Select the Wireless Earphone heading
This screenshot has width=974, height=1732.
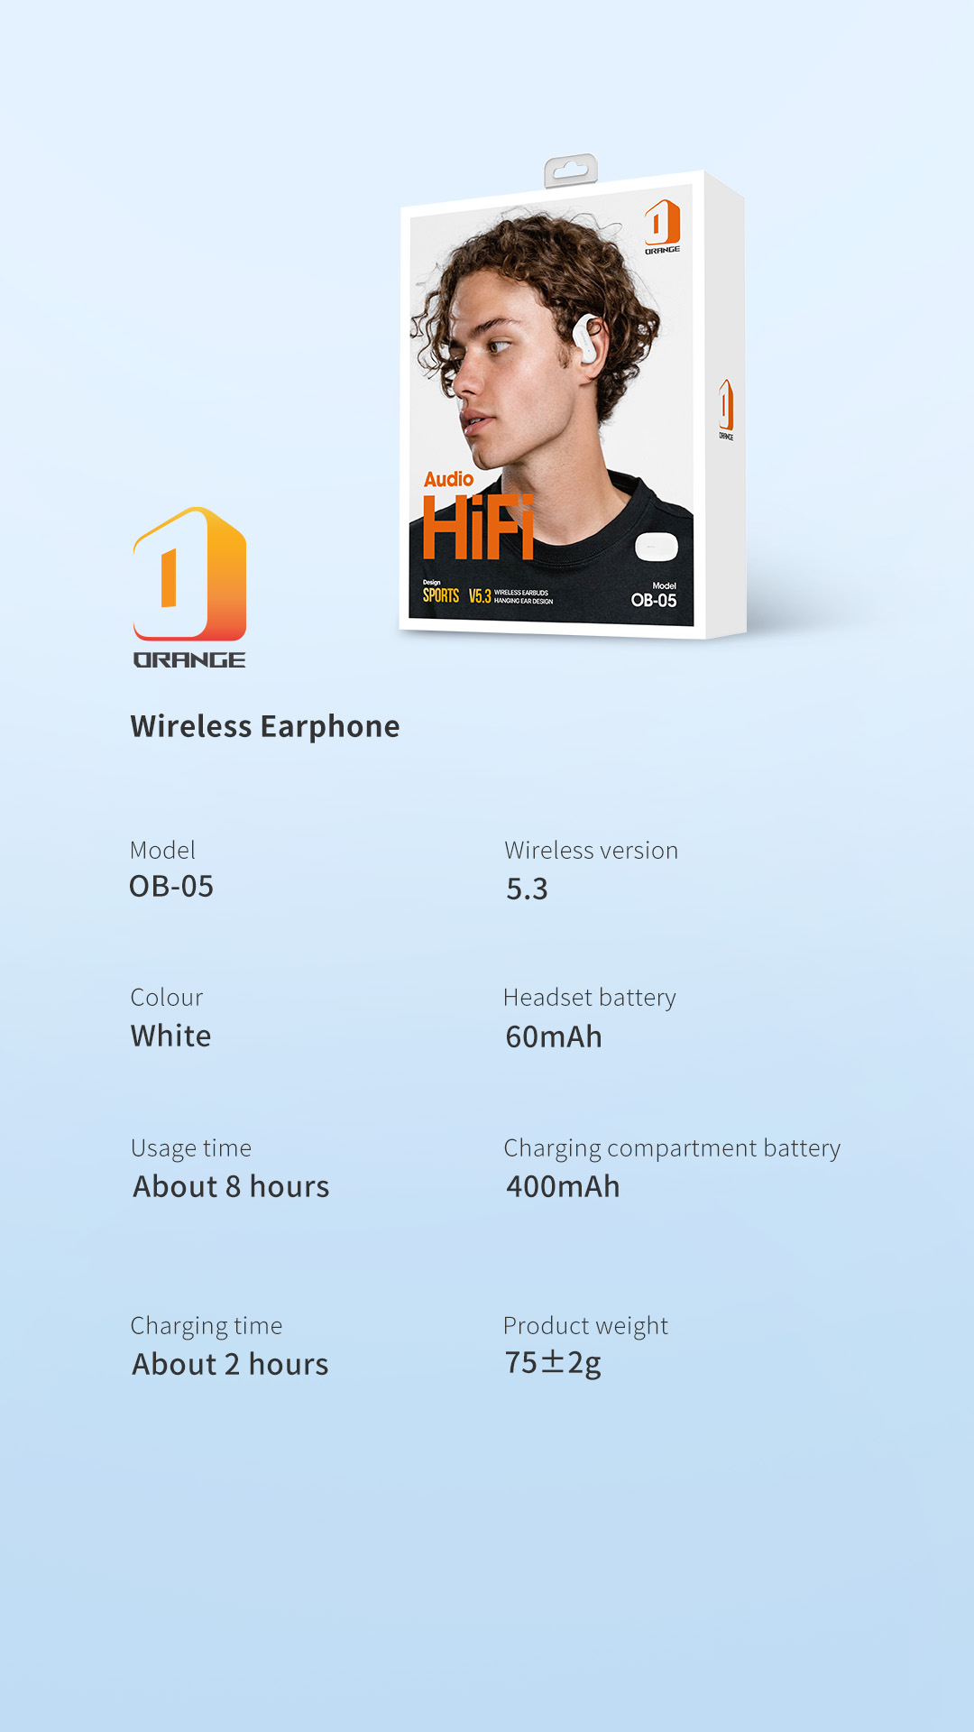point(265,726)
